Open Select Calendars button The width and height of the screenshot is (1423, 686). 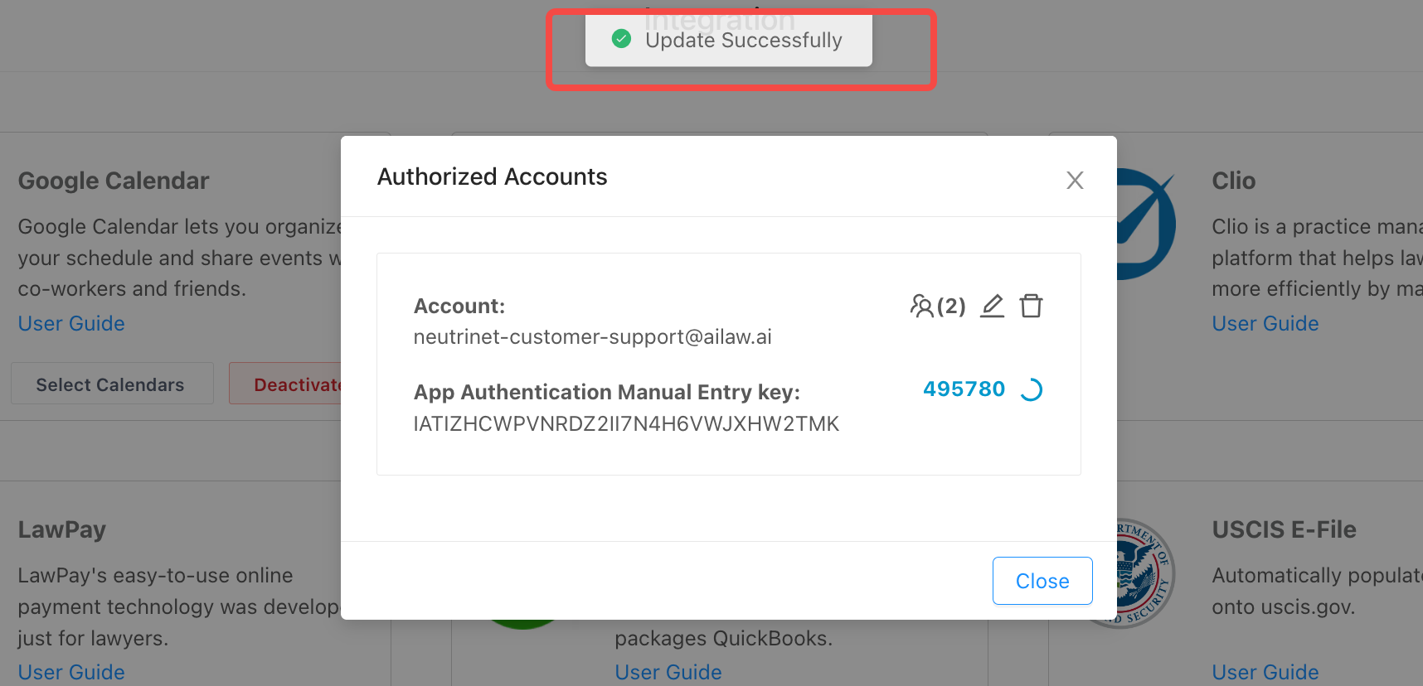[112, 384]
